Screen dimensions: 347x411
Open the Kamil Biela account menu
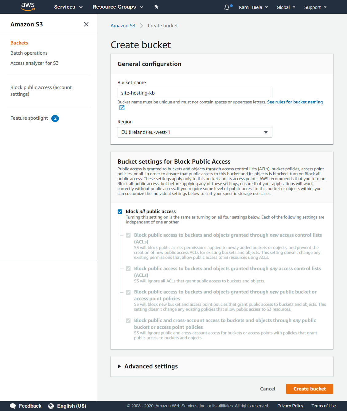click(x=253, y=7)
